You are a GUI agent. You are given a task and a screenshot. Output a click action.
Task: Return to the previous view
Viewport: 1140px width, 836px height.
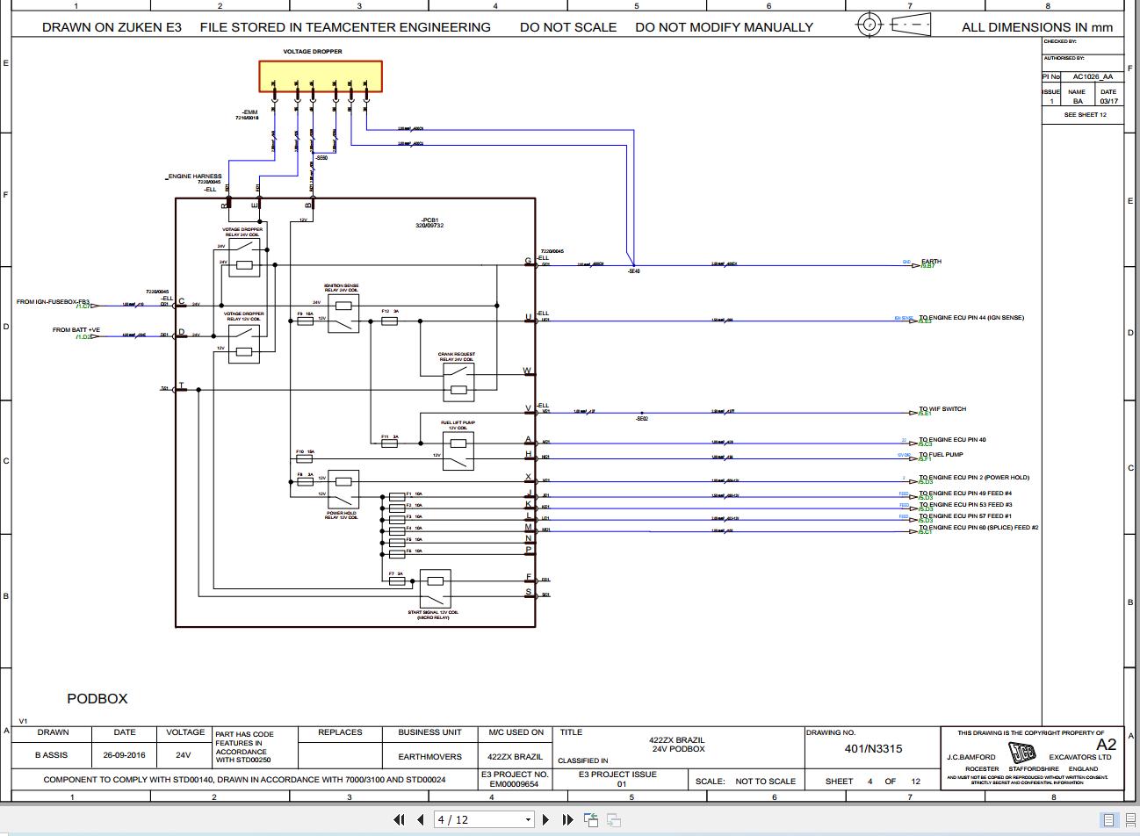point(591,818)
